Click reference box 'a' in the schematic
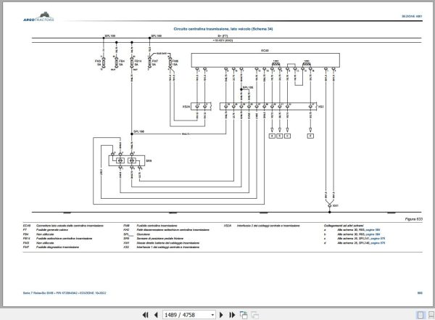 tap(272, 136)
